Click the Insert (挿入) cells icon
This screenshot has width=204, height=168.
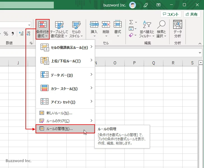tap(94, 24)
